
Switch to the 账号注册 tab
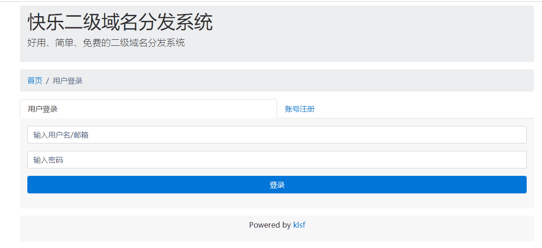click(300, 109)
